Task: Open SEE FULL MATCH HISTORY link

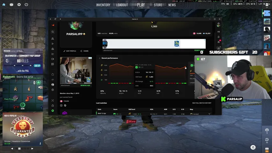Action: click(x=202, y=103)
